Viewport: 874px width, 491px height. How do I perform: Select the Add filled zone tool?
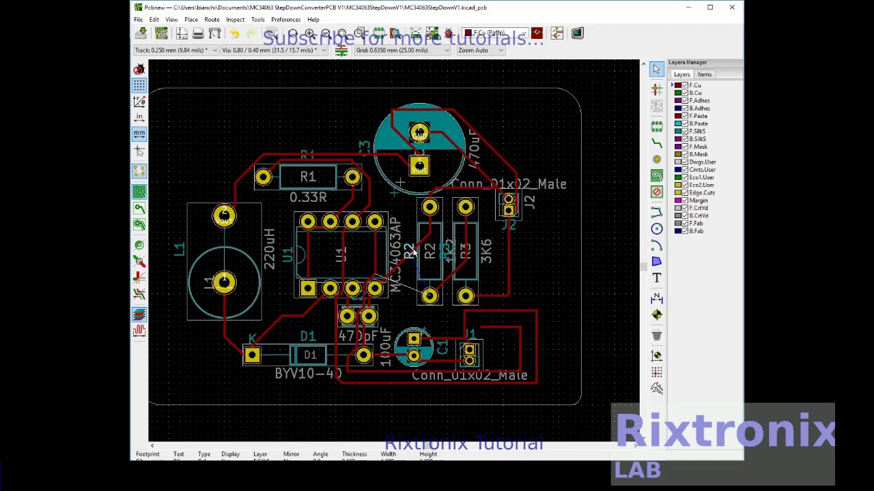657,176
